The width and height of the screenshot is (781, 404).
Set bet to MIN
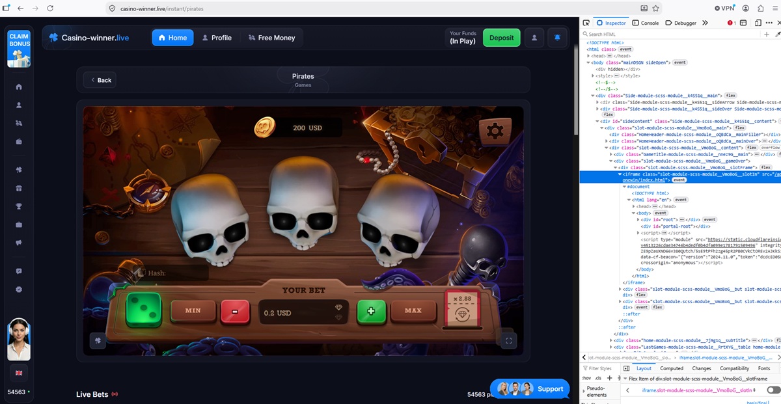coord(193,311)
